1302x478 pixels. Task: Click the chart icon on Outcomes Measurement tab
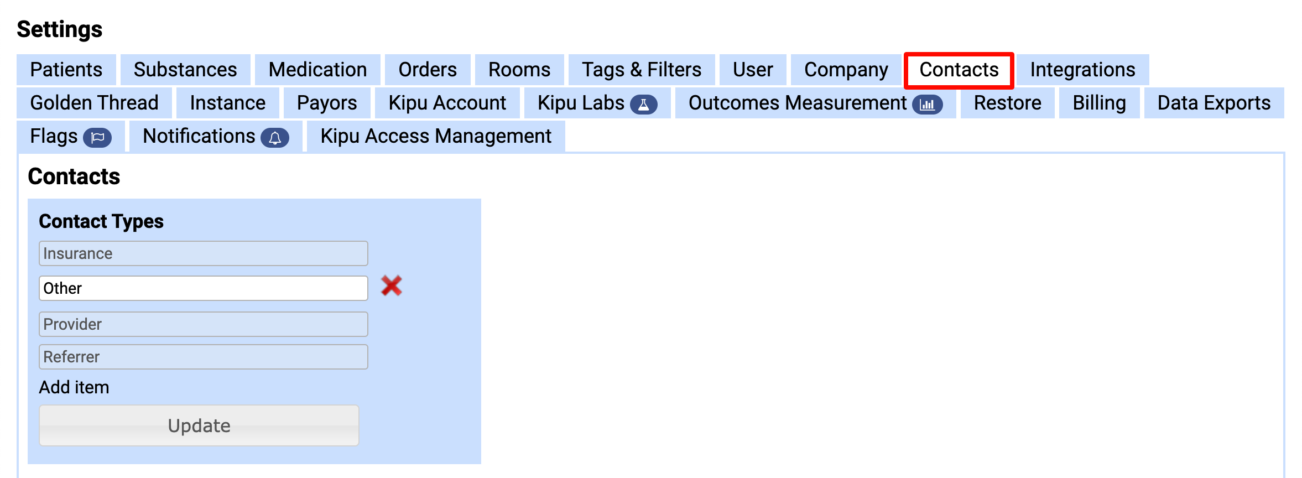[927, 104]
